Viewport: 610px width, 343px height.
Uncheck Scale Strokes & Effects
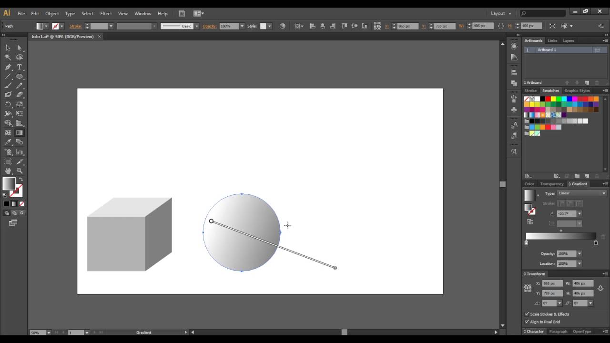[527, 314]
